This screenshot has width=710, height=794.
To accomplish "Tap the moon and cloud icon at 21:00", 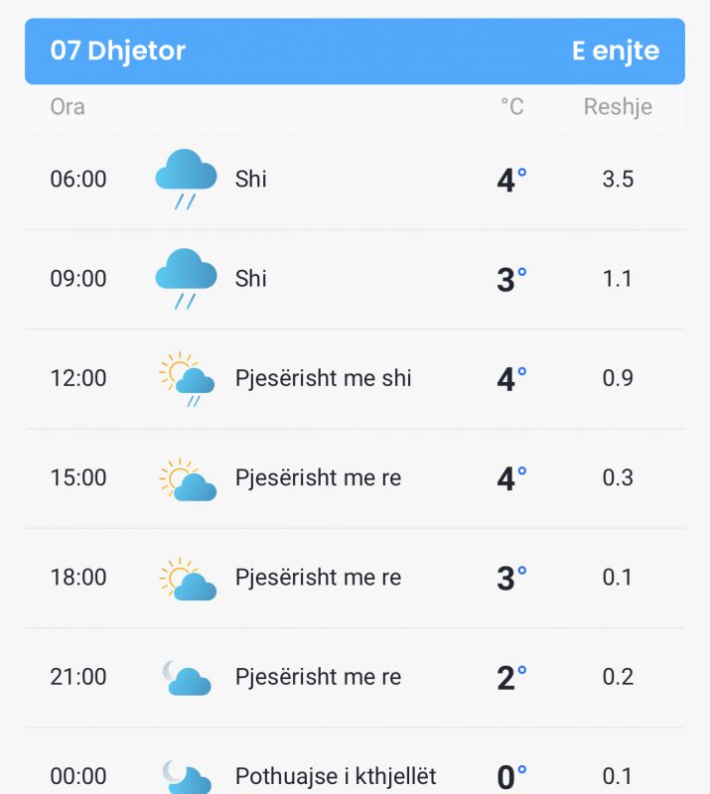I will click(x=187, y=678).
